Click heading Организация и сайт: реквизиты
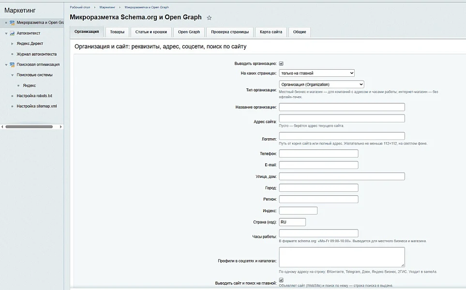 [x=161, y=46]
